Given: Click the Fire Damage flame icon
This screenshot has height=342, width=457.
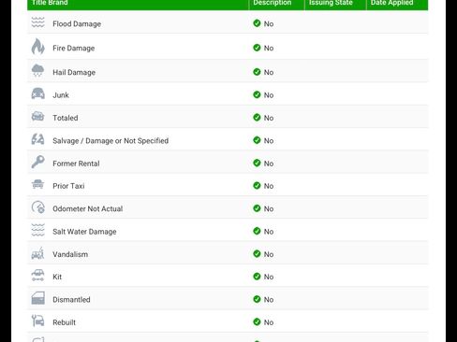Looking at the screenshot, I should tap(37, 47).
